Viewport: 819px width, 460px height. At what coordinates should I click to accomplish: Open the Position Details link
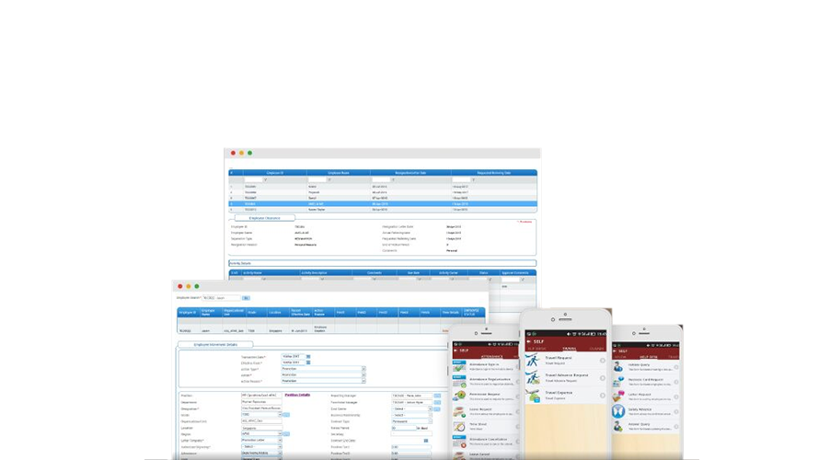(298, 396)
